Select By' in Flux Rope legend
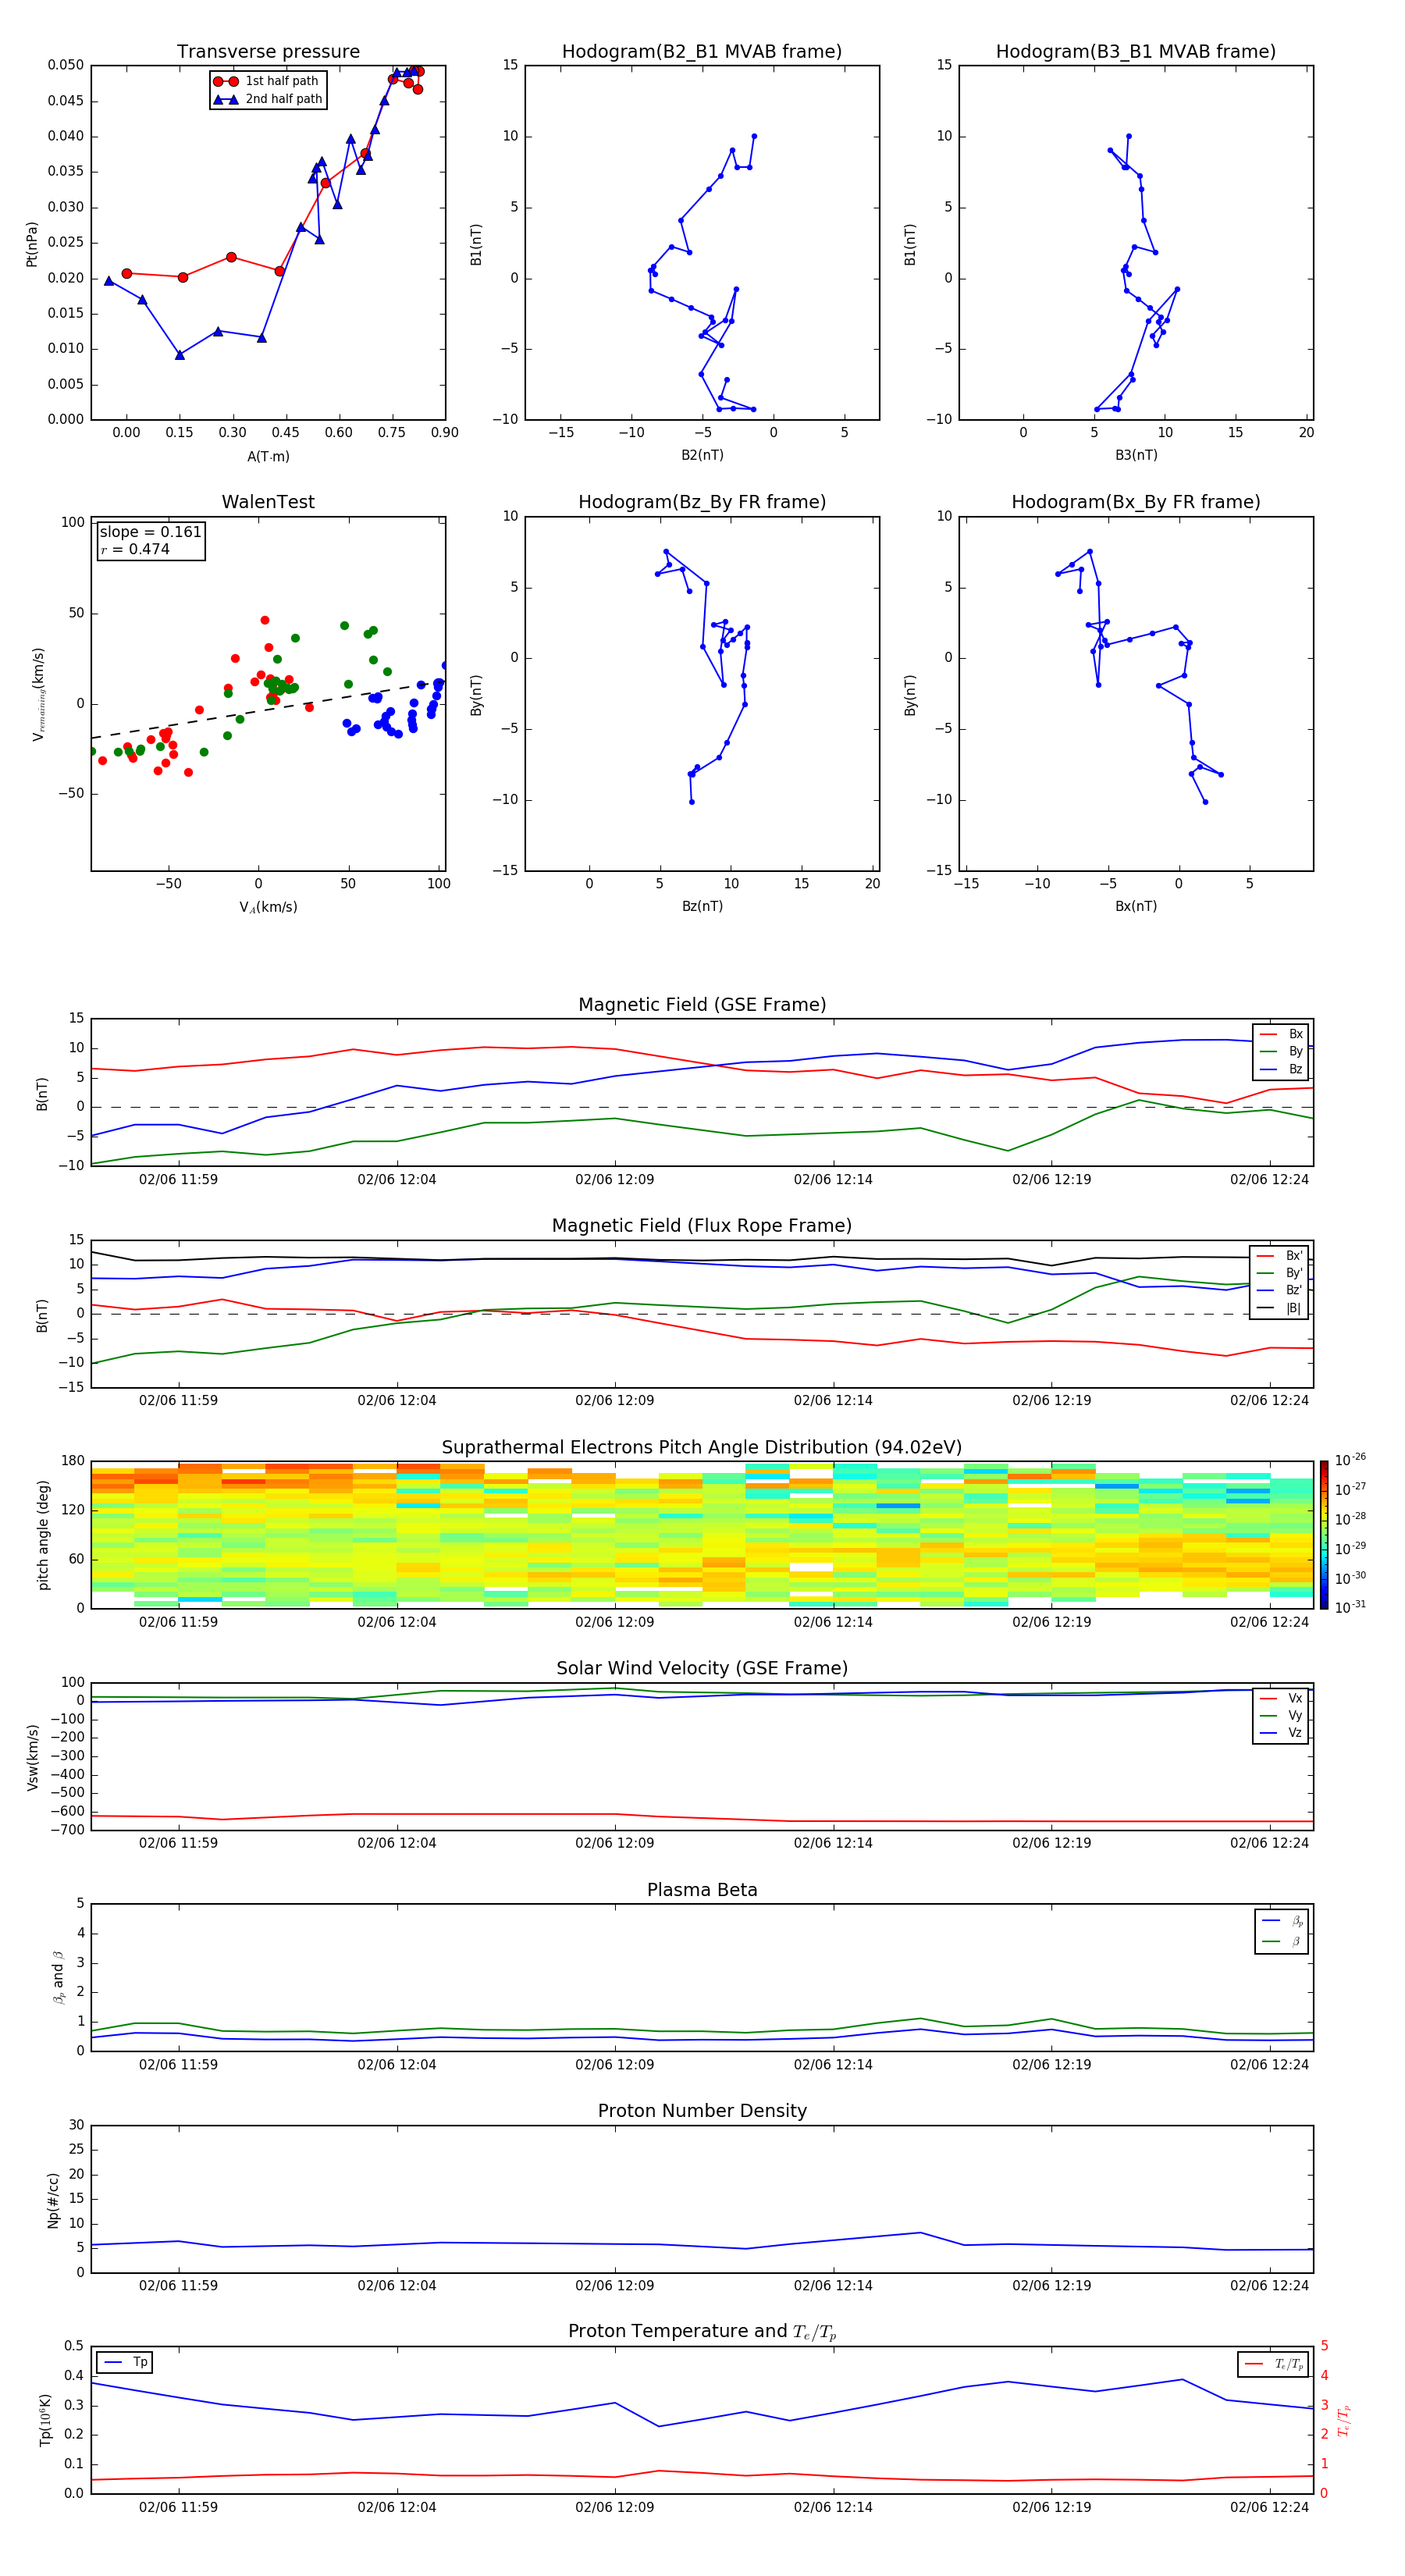Screen dimensions: 1405x2576 [x=1280, y=1273]
